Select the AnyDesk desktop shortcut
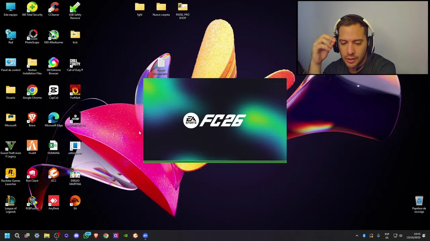 [x=54, y=203]
